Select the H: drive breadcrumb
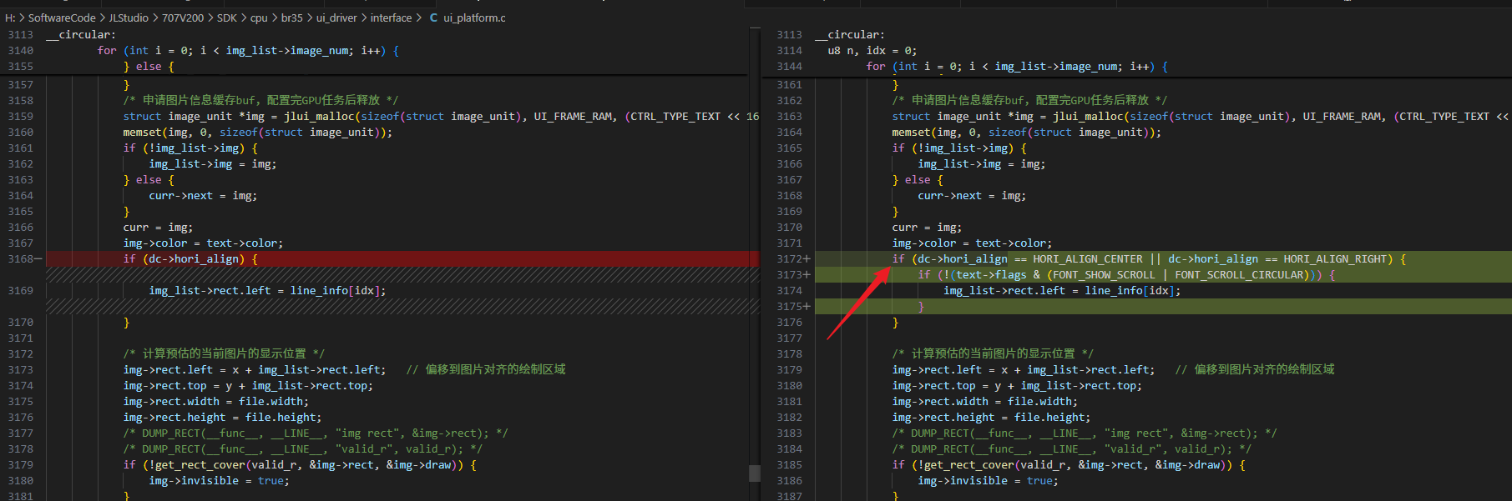 point(10,18)
